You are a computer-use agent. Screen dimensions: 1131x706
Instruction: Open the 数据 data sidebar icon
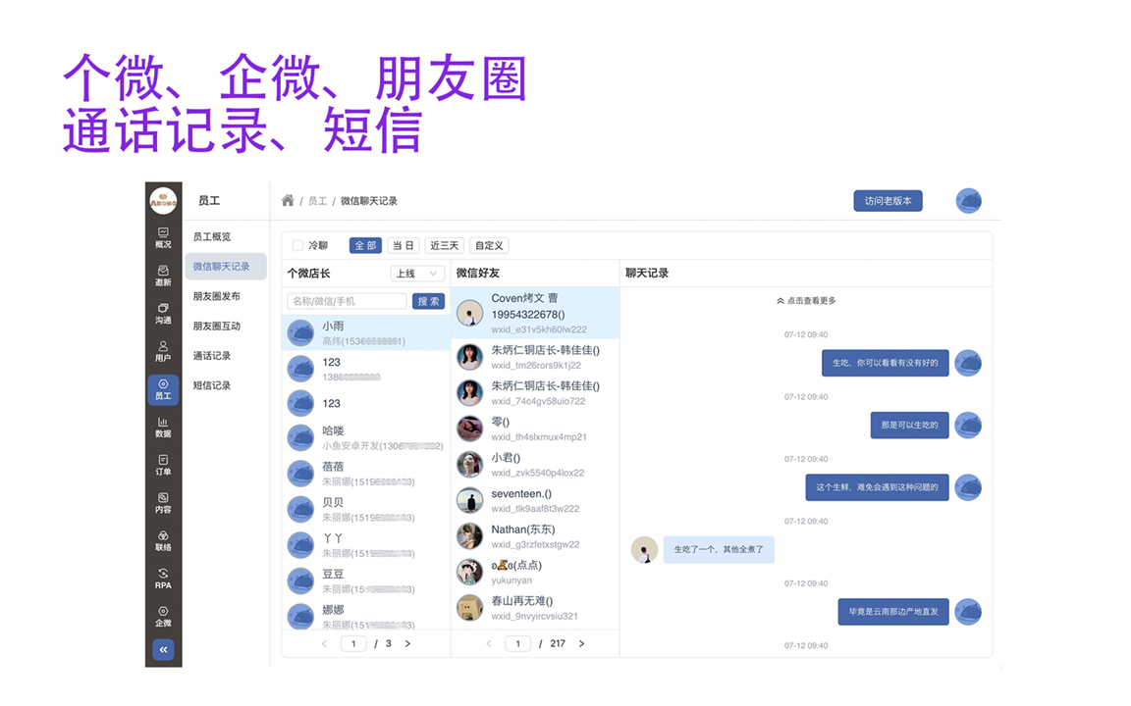click(x=163, y=427)
